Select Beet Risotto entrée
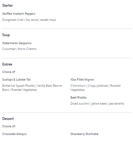 (x=79, y=98)
